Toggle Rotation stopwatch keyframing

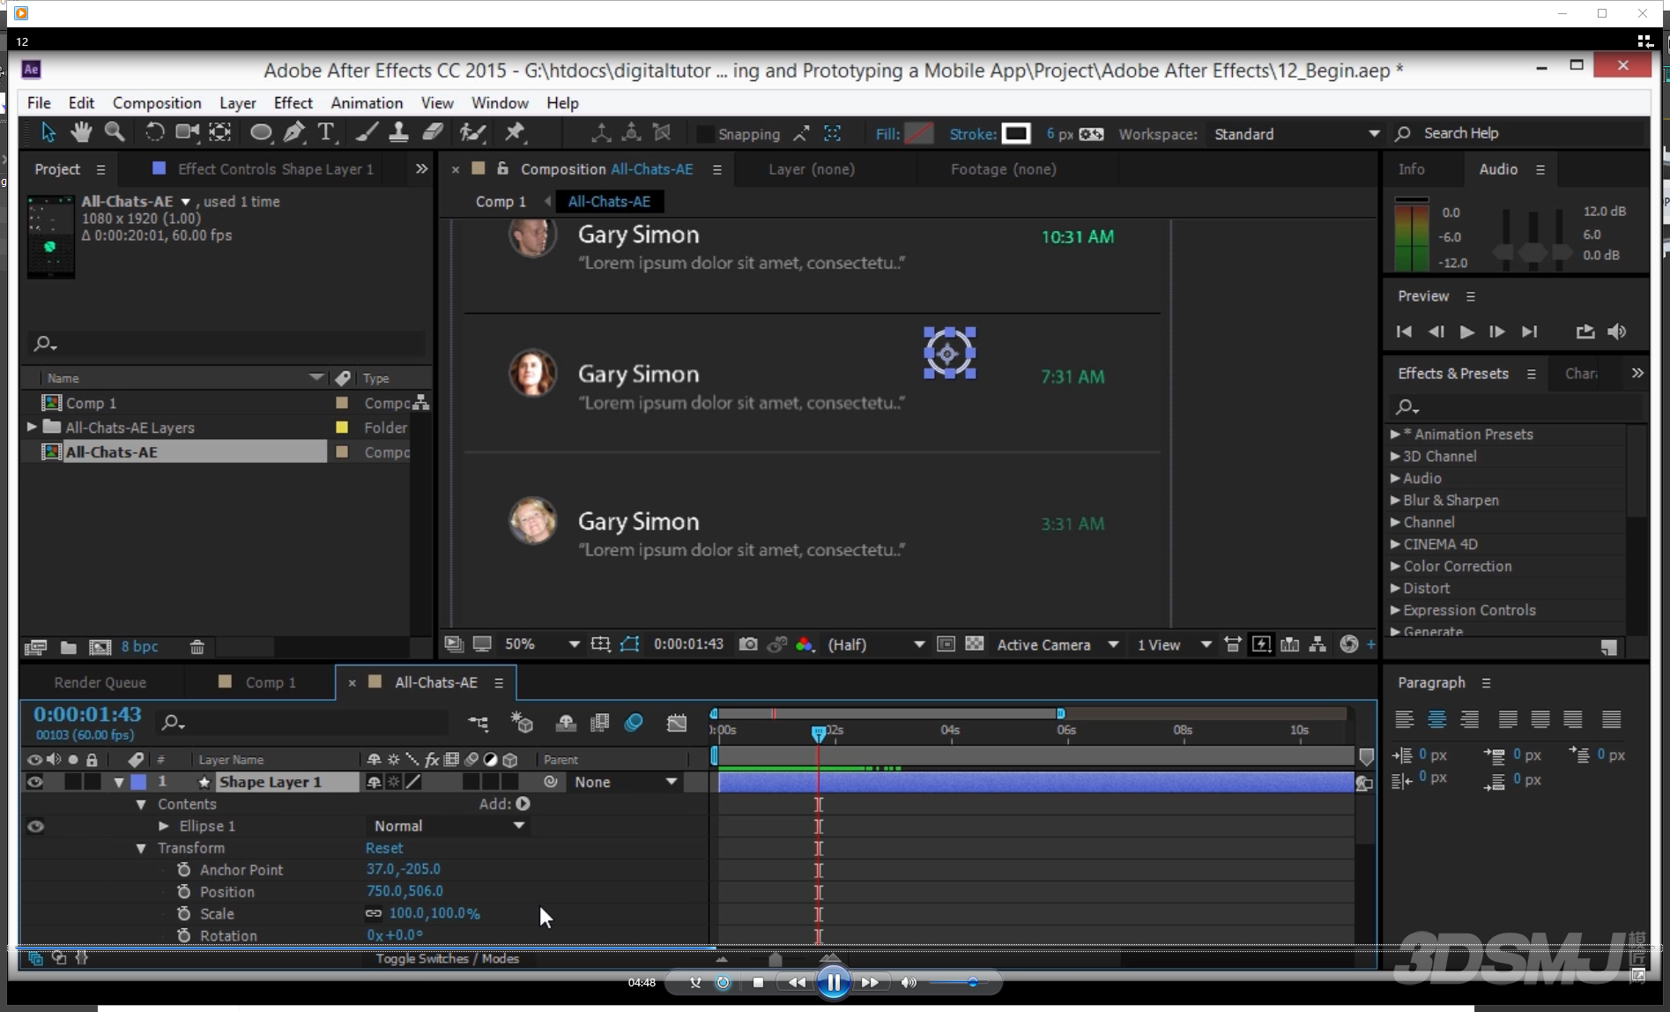click(x=183, y=935)
